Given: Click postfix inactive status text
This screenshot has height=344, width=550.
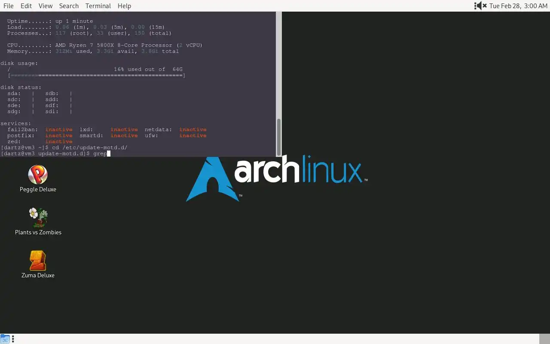Looking at the screenshot, I should tap(59, 135).
